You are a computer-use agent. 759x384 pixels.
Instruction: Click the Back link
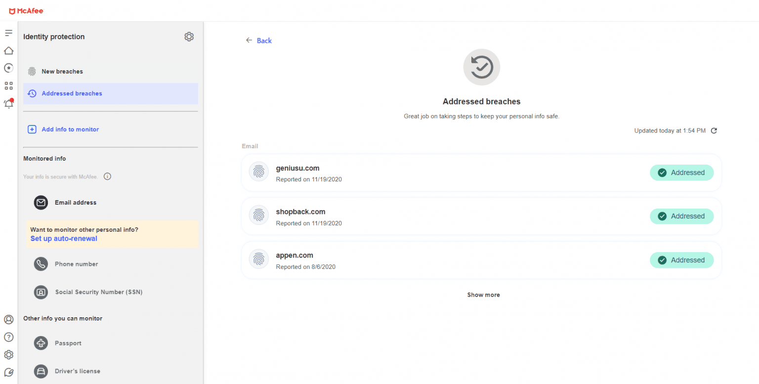pyautogui.click(x=264, y=41)
